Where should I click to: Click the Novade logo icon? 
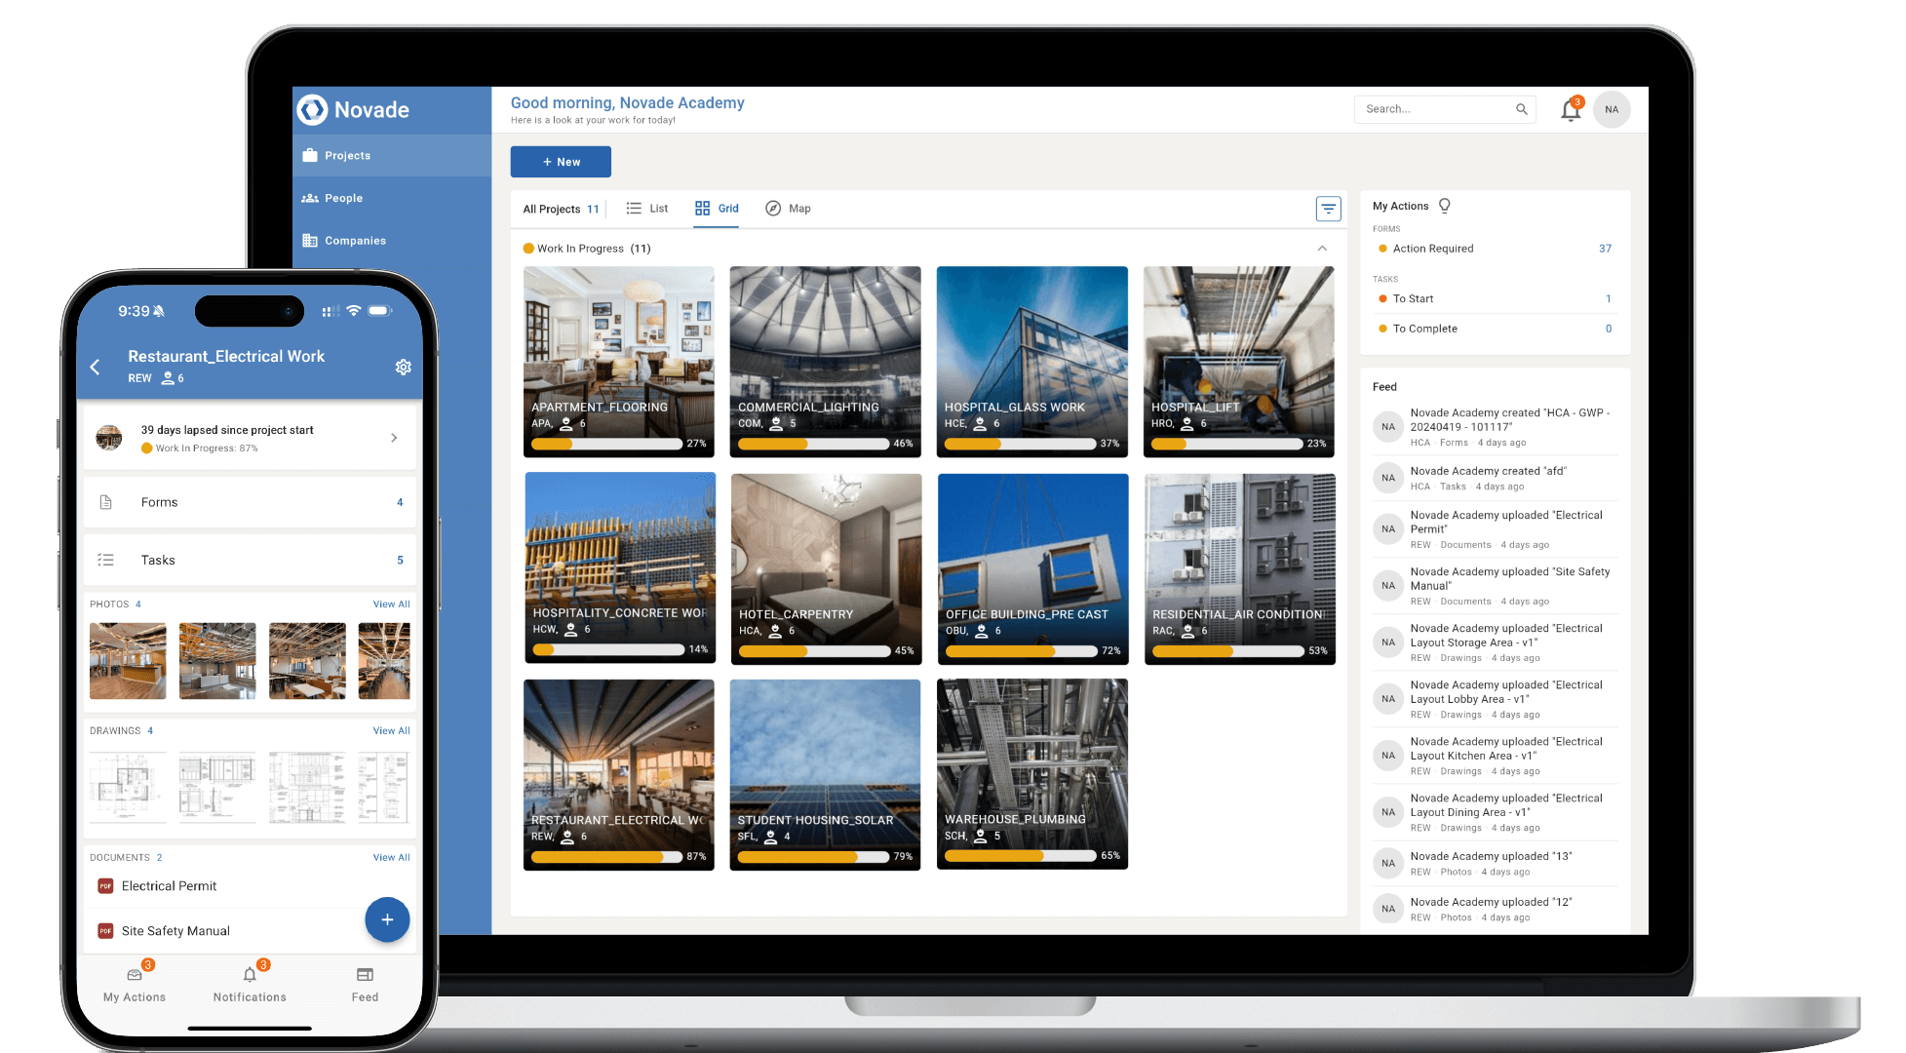coord(312,109)
